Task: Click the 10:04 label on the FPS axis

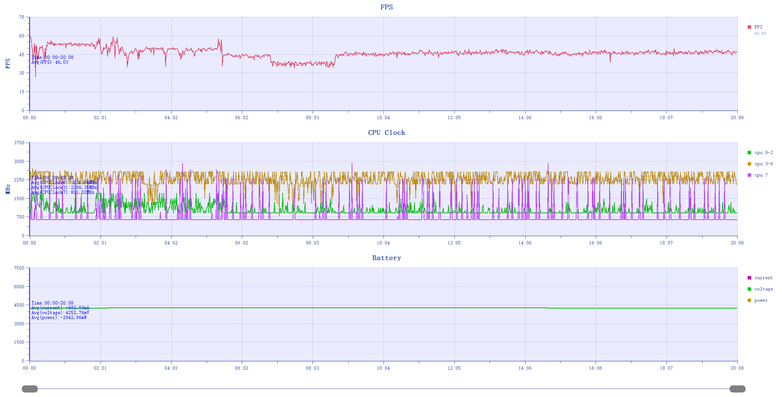Action: 383,118
